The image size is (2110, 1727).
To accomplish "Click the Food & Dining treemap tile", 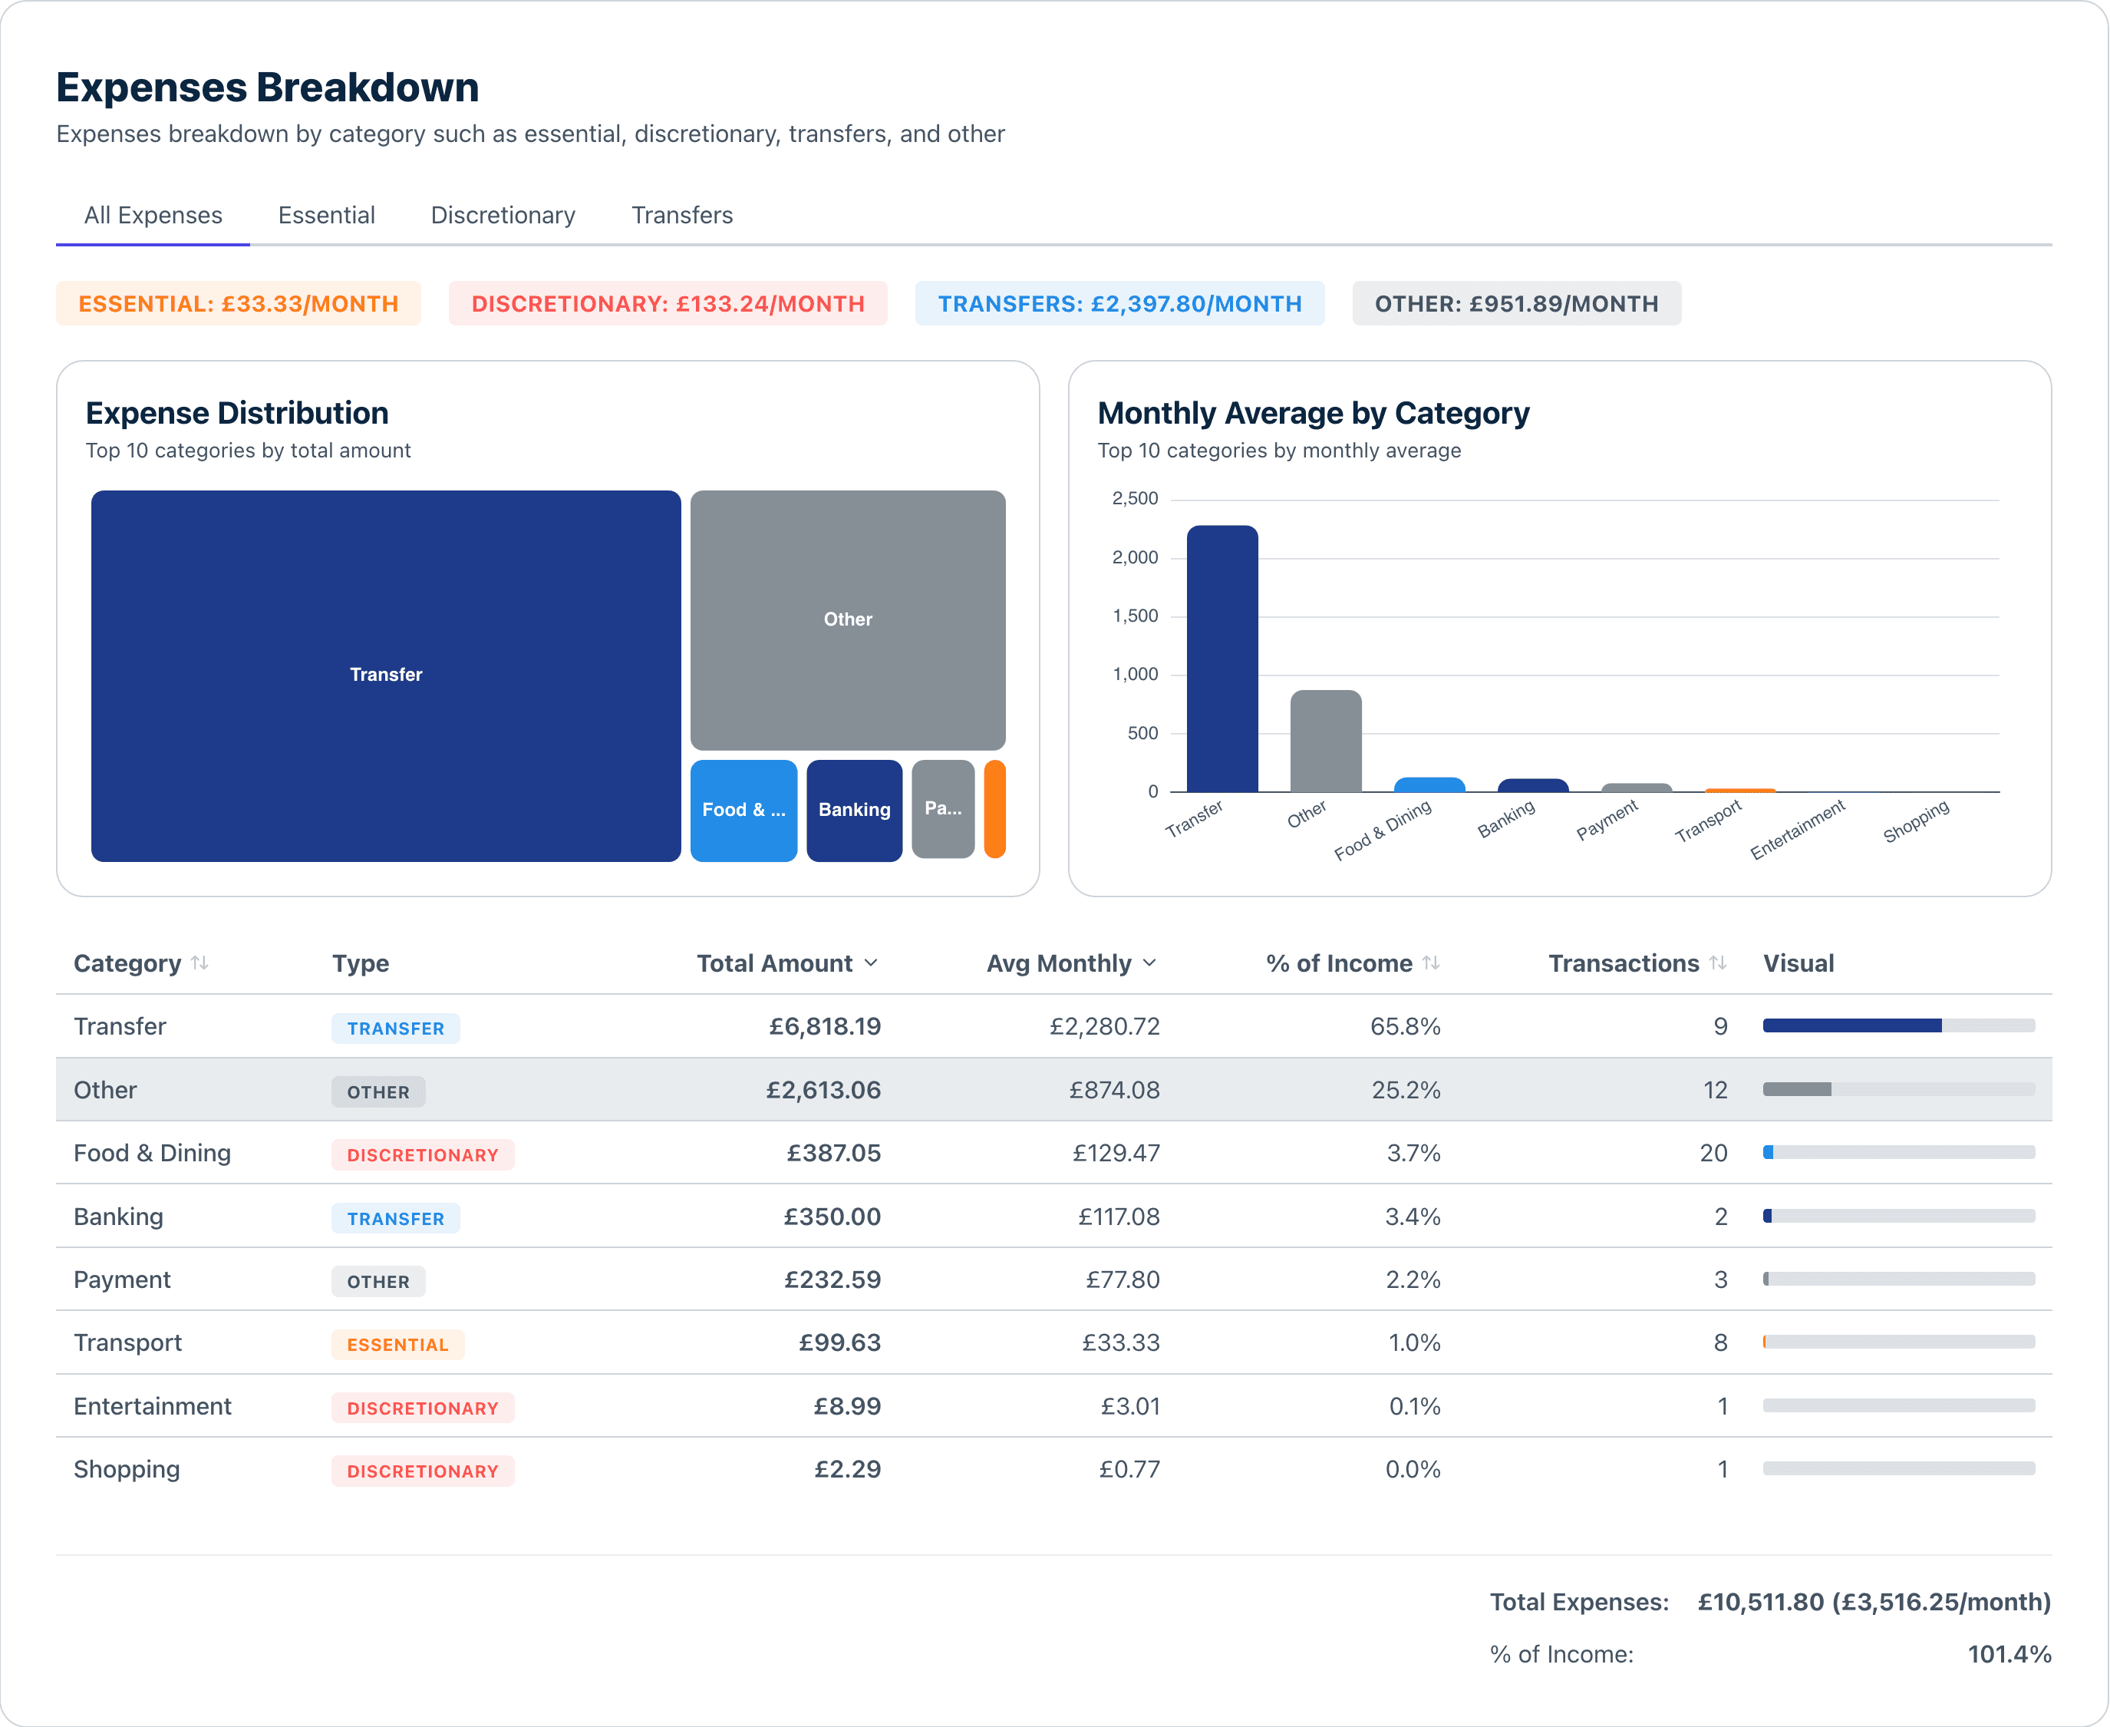I will click(743, 810).
